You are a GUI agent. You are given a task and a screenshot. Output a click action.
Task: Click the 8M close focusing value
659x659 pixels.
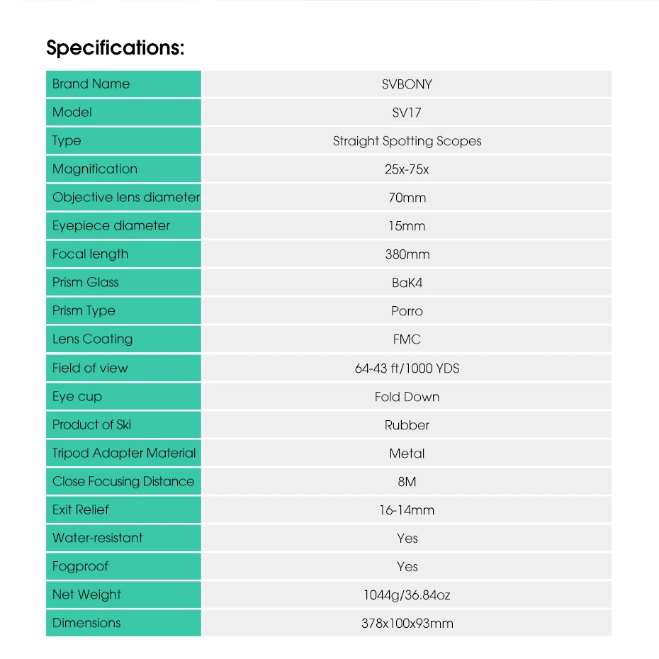click(x=407, y=482)
